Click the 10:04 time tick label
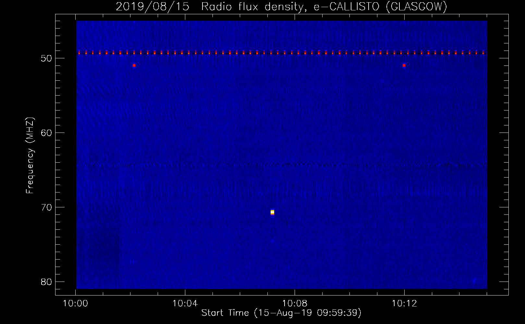Viewport: 525px width, 324px height. coord(185,304)
